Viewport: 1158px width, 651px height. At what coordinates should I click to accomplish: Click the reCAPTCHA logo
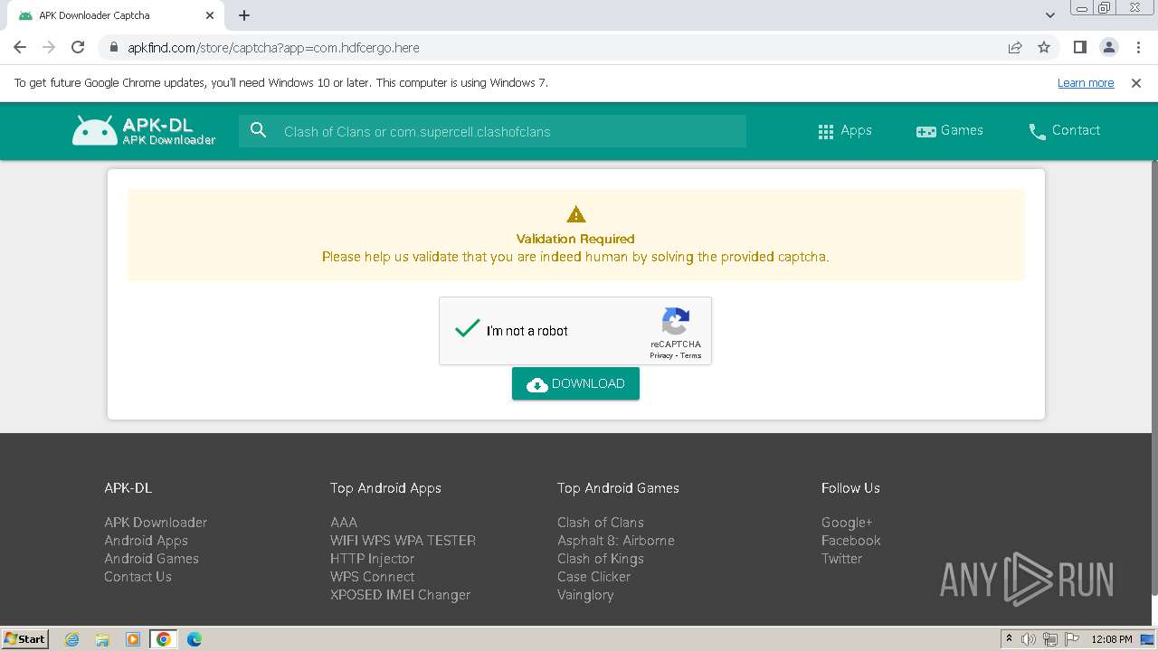[676, 322]
